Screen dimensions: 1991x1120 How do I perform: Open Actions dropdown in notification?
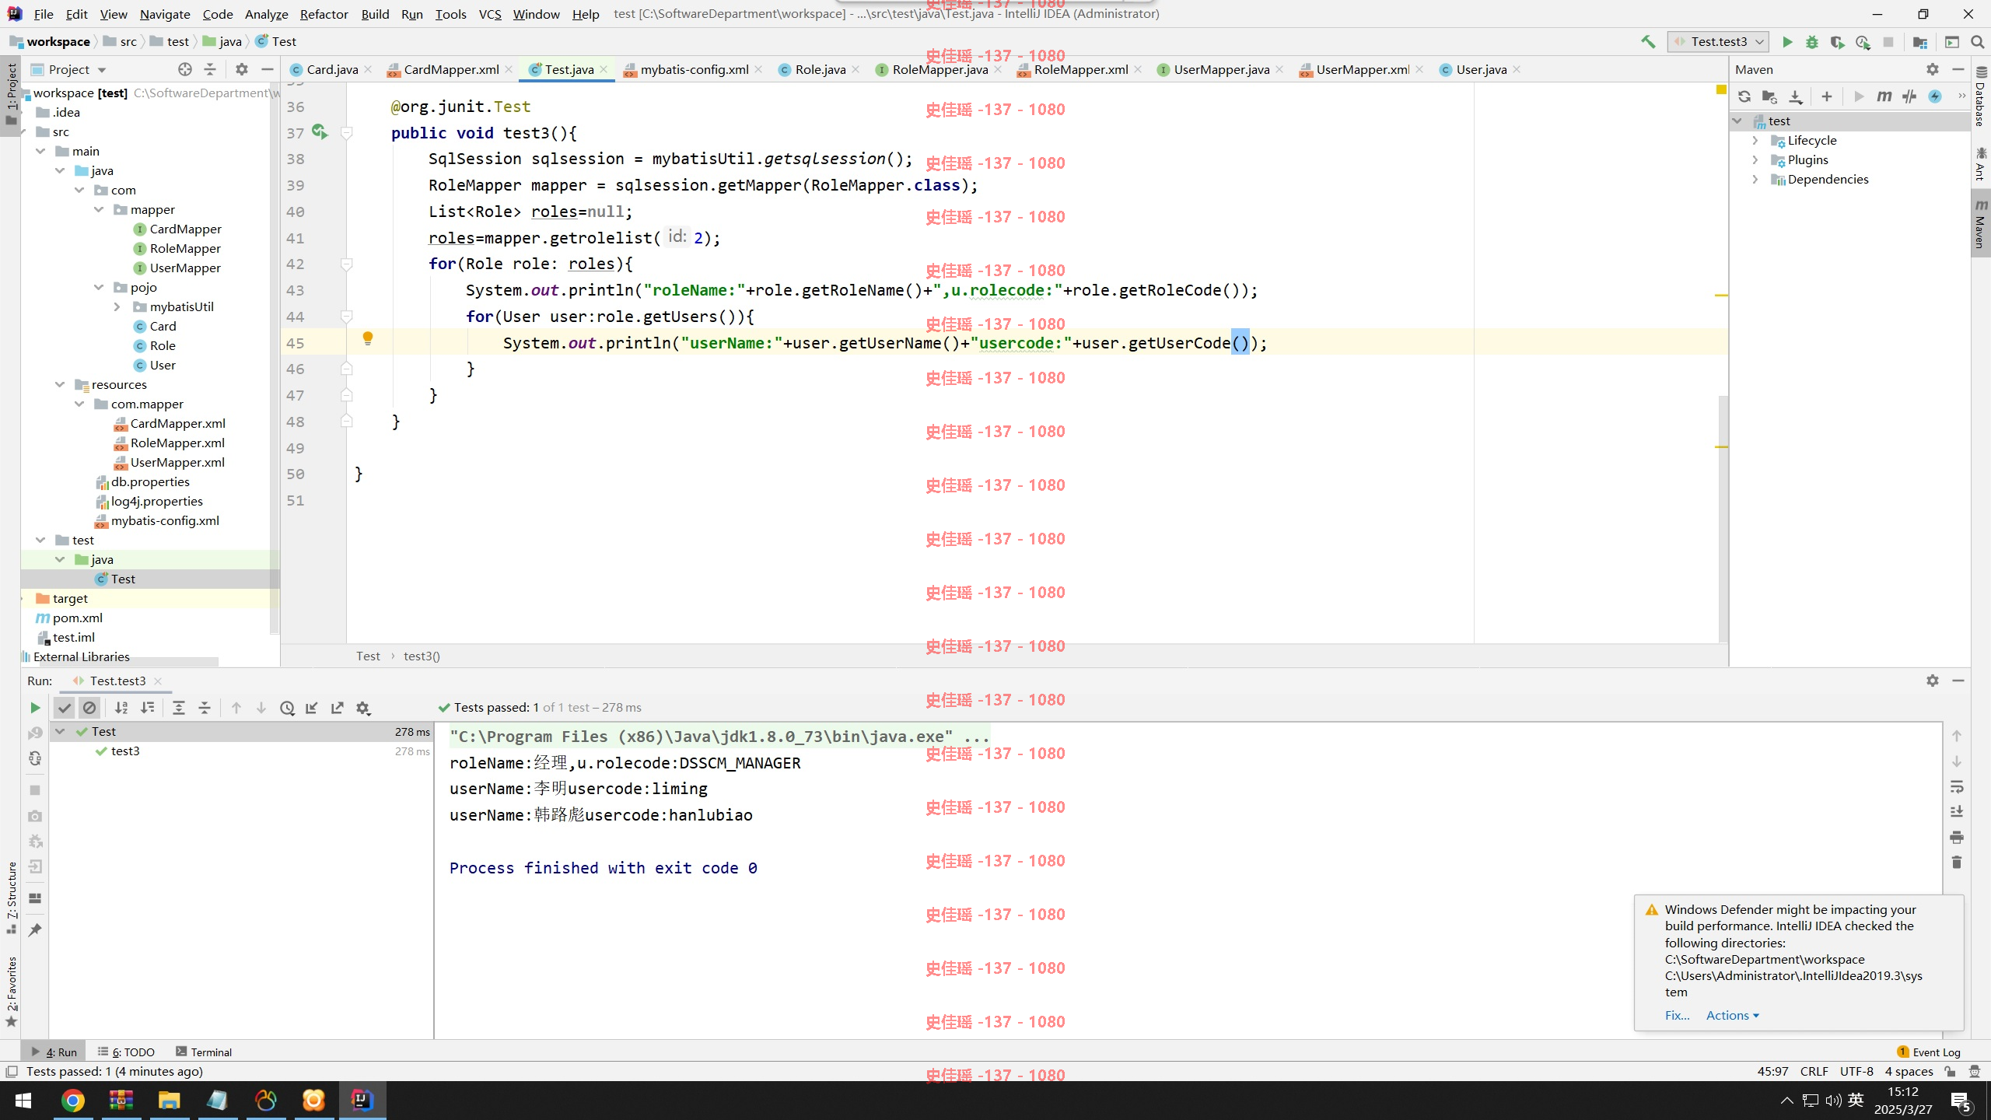(1732, 1015)
